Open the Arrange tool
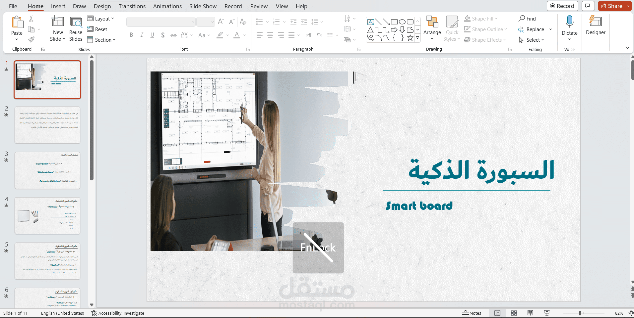The width and height of the screenshot is (634, 318). pos(432,28)
